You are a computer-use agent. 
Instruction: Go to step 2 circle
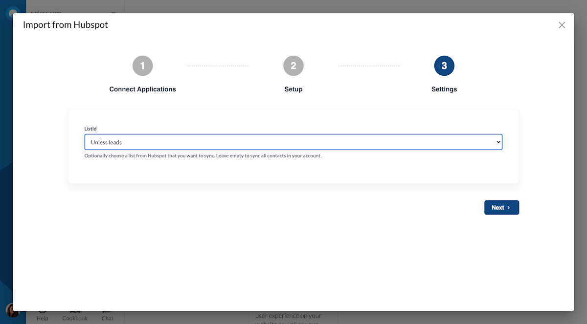[x=293, y=65]
